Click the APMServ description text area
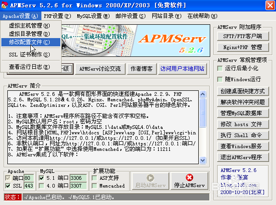 [x=103, y=127]
